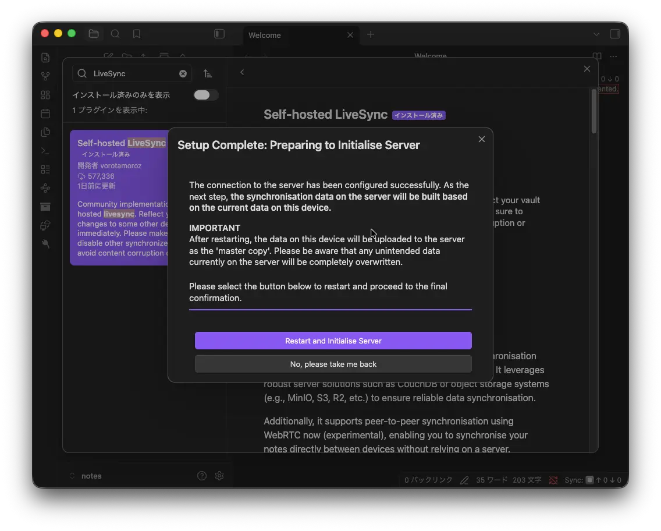Screen dimensions: 661x531
Task: Click the pencil editing mode status icon
Action: [464, 480]
